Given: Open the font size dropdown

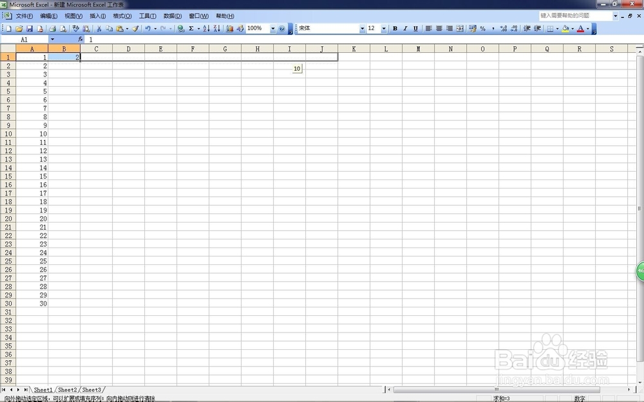Looking at the screenshot, I should pos(383,29).
